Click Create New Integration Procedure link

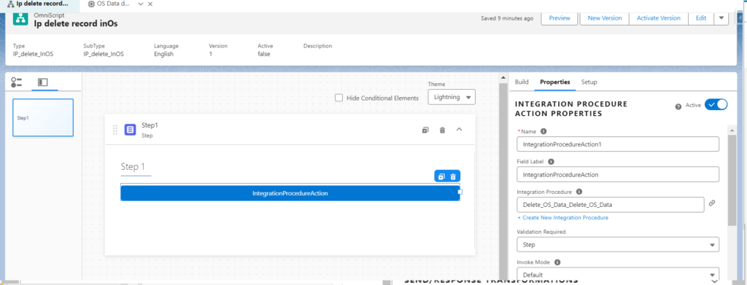pos(562,217)
